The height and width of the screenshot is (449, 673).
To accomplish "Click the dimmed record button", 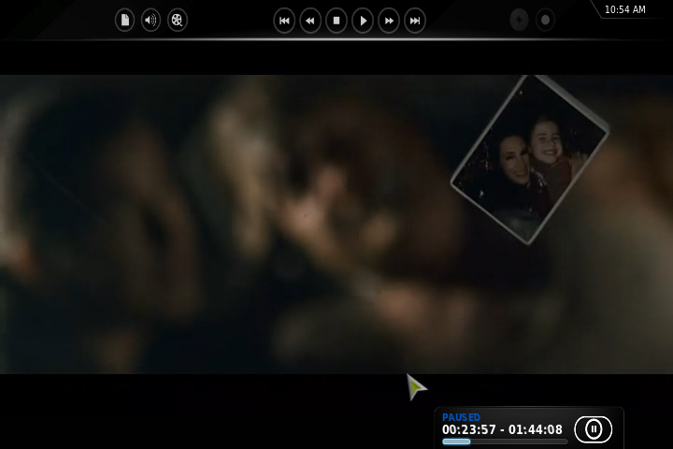I will pyautogui.click(x=545, y=21).
